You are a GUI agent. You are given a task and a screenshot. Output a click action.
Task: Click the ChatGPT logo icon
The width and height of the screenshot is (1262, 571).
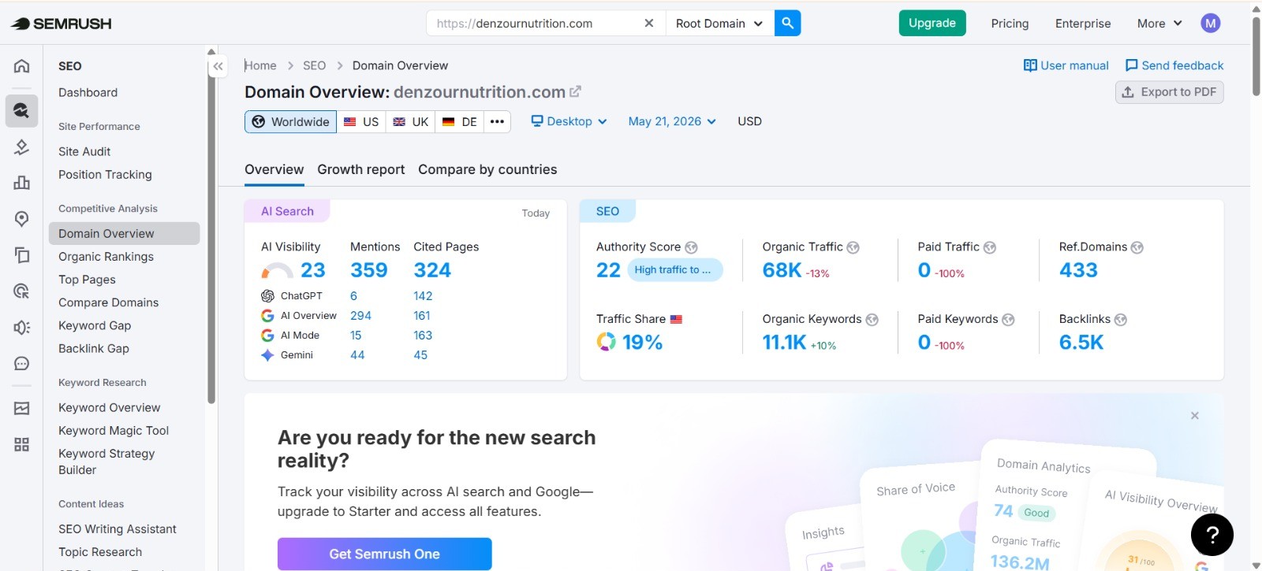267,296
